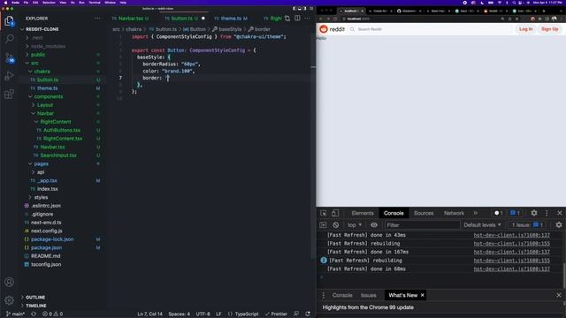Click the console Filter input
Screen dimensions: 566x318
tap(423, 225)
